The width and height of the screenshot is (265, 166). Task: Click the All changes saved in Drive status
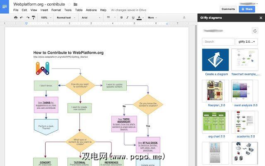(x=129, y=10)
